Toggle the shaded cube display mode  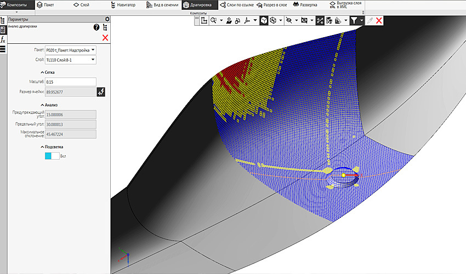[264, 20]
